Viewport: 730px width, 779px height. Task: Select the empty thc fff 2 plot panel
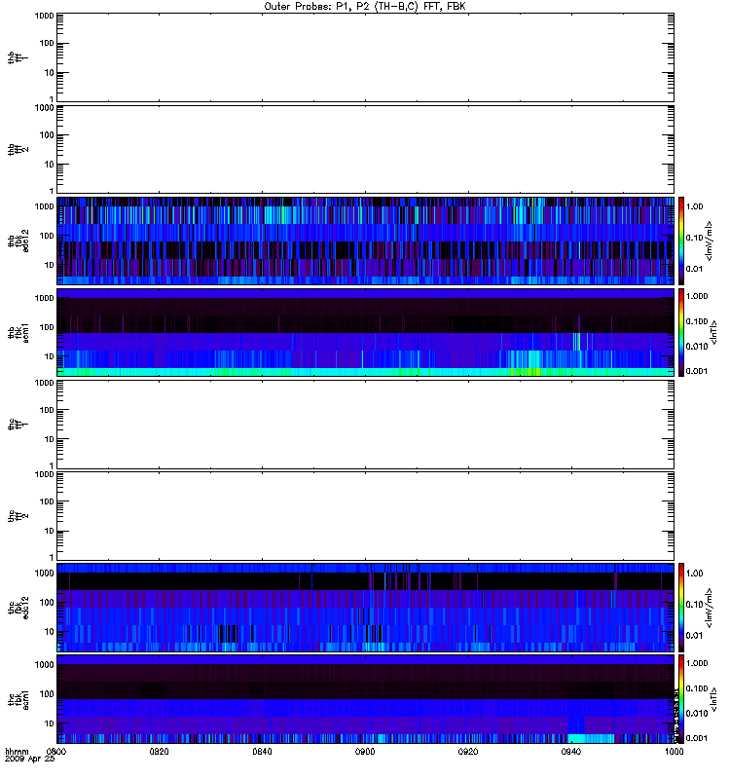point(365,516)
